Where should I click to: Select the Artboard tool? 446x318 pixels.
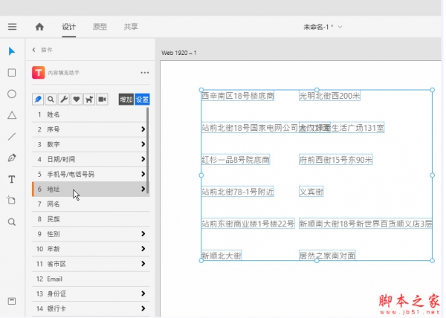point(11,201)
